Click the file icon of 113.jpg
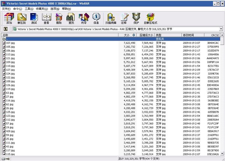The width and height of the screenshot is (225, 161). pos(4,54)
